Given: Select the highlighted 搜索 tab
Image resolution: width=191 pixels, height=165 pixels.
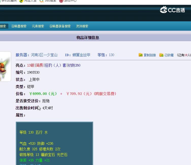Looking at the screenshot, I should point(4,26).
